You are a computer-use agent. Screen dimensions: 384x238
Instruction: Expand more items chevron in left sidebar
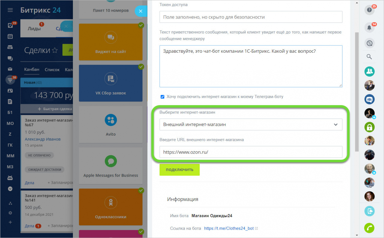(x=10, y=189)
